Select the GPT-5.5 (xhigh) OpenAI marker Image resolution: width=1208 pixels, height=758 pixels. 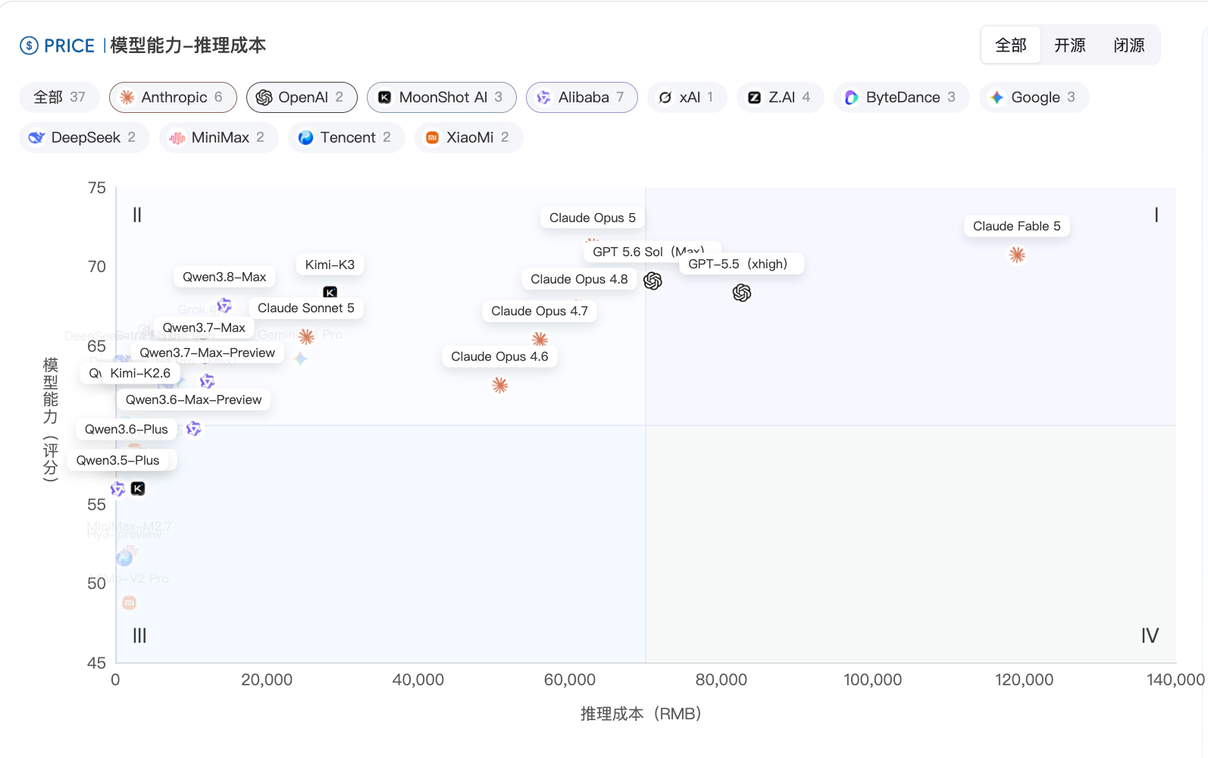(x=742, y=293)
